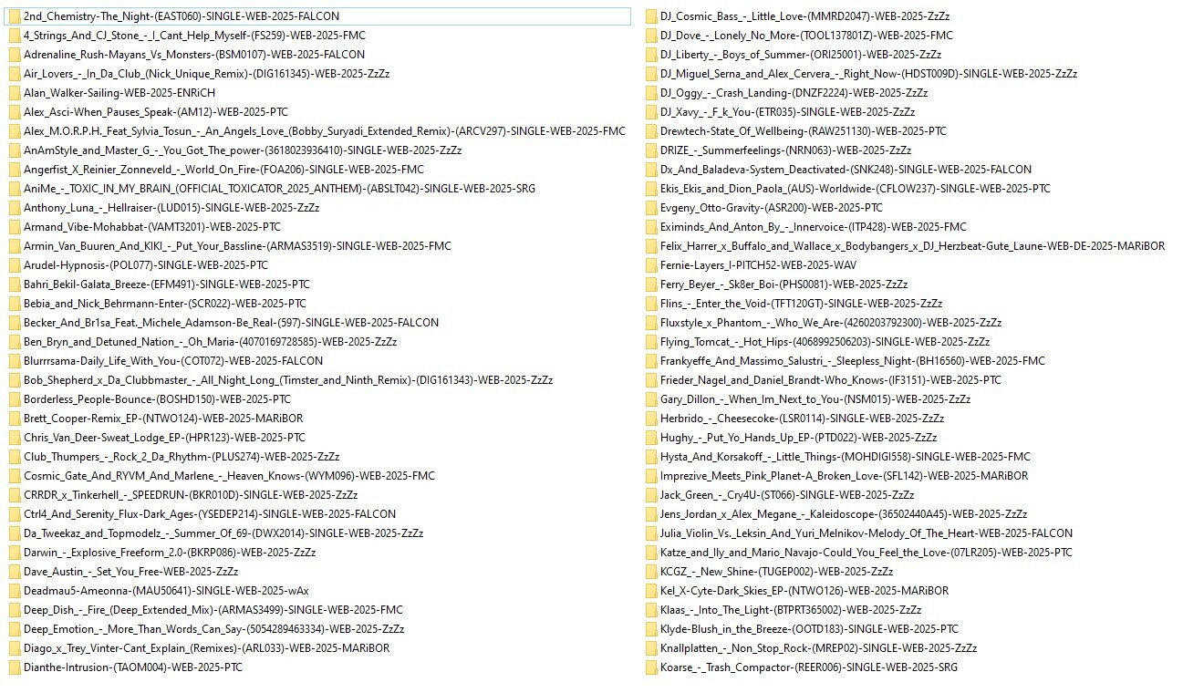Select the Flying_Tomcat Hot_Hips folder name
This screenshot has width=1183, height=693.
click(x=825, y=342)
